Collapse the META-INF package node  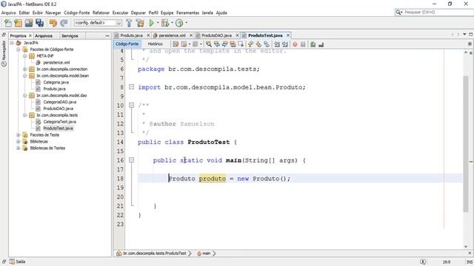click(24, 56)
